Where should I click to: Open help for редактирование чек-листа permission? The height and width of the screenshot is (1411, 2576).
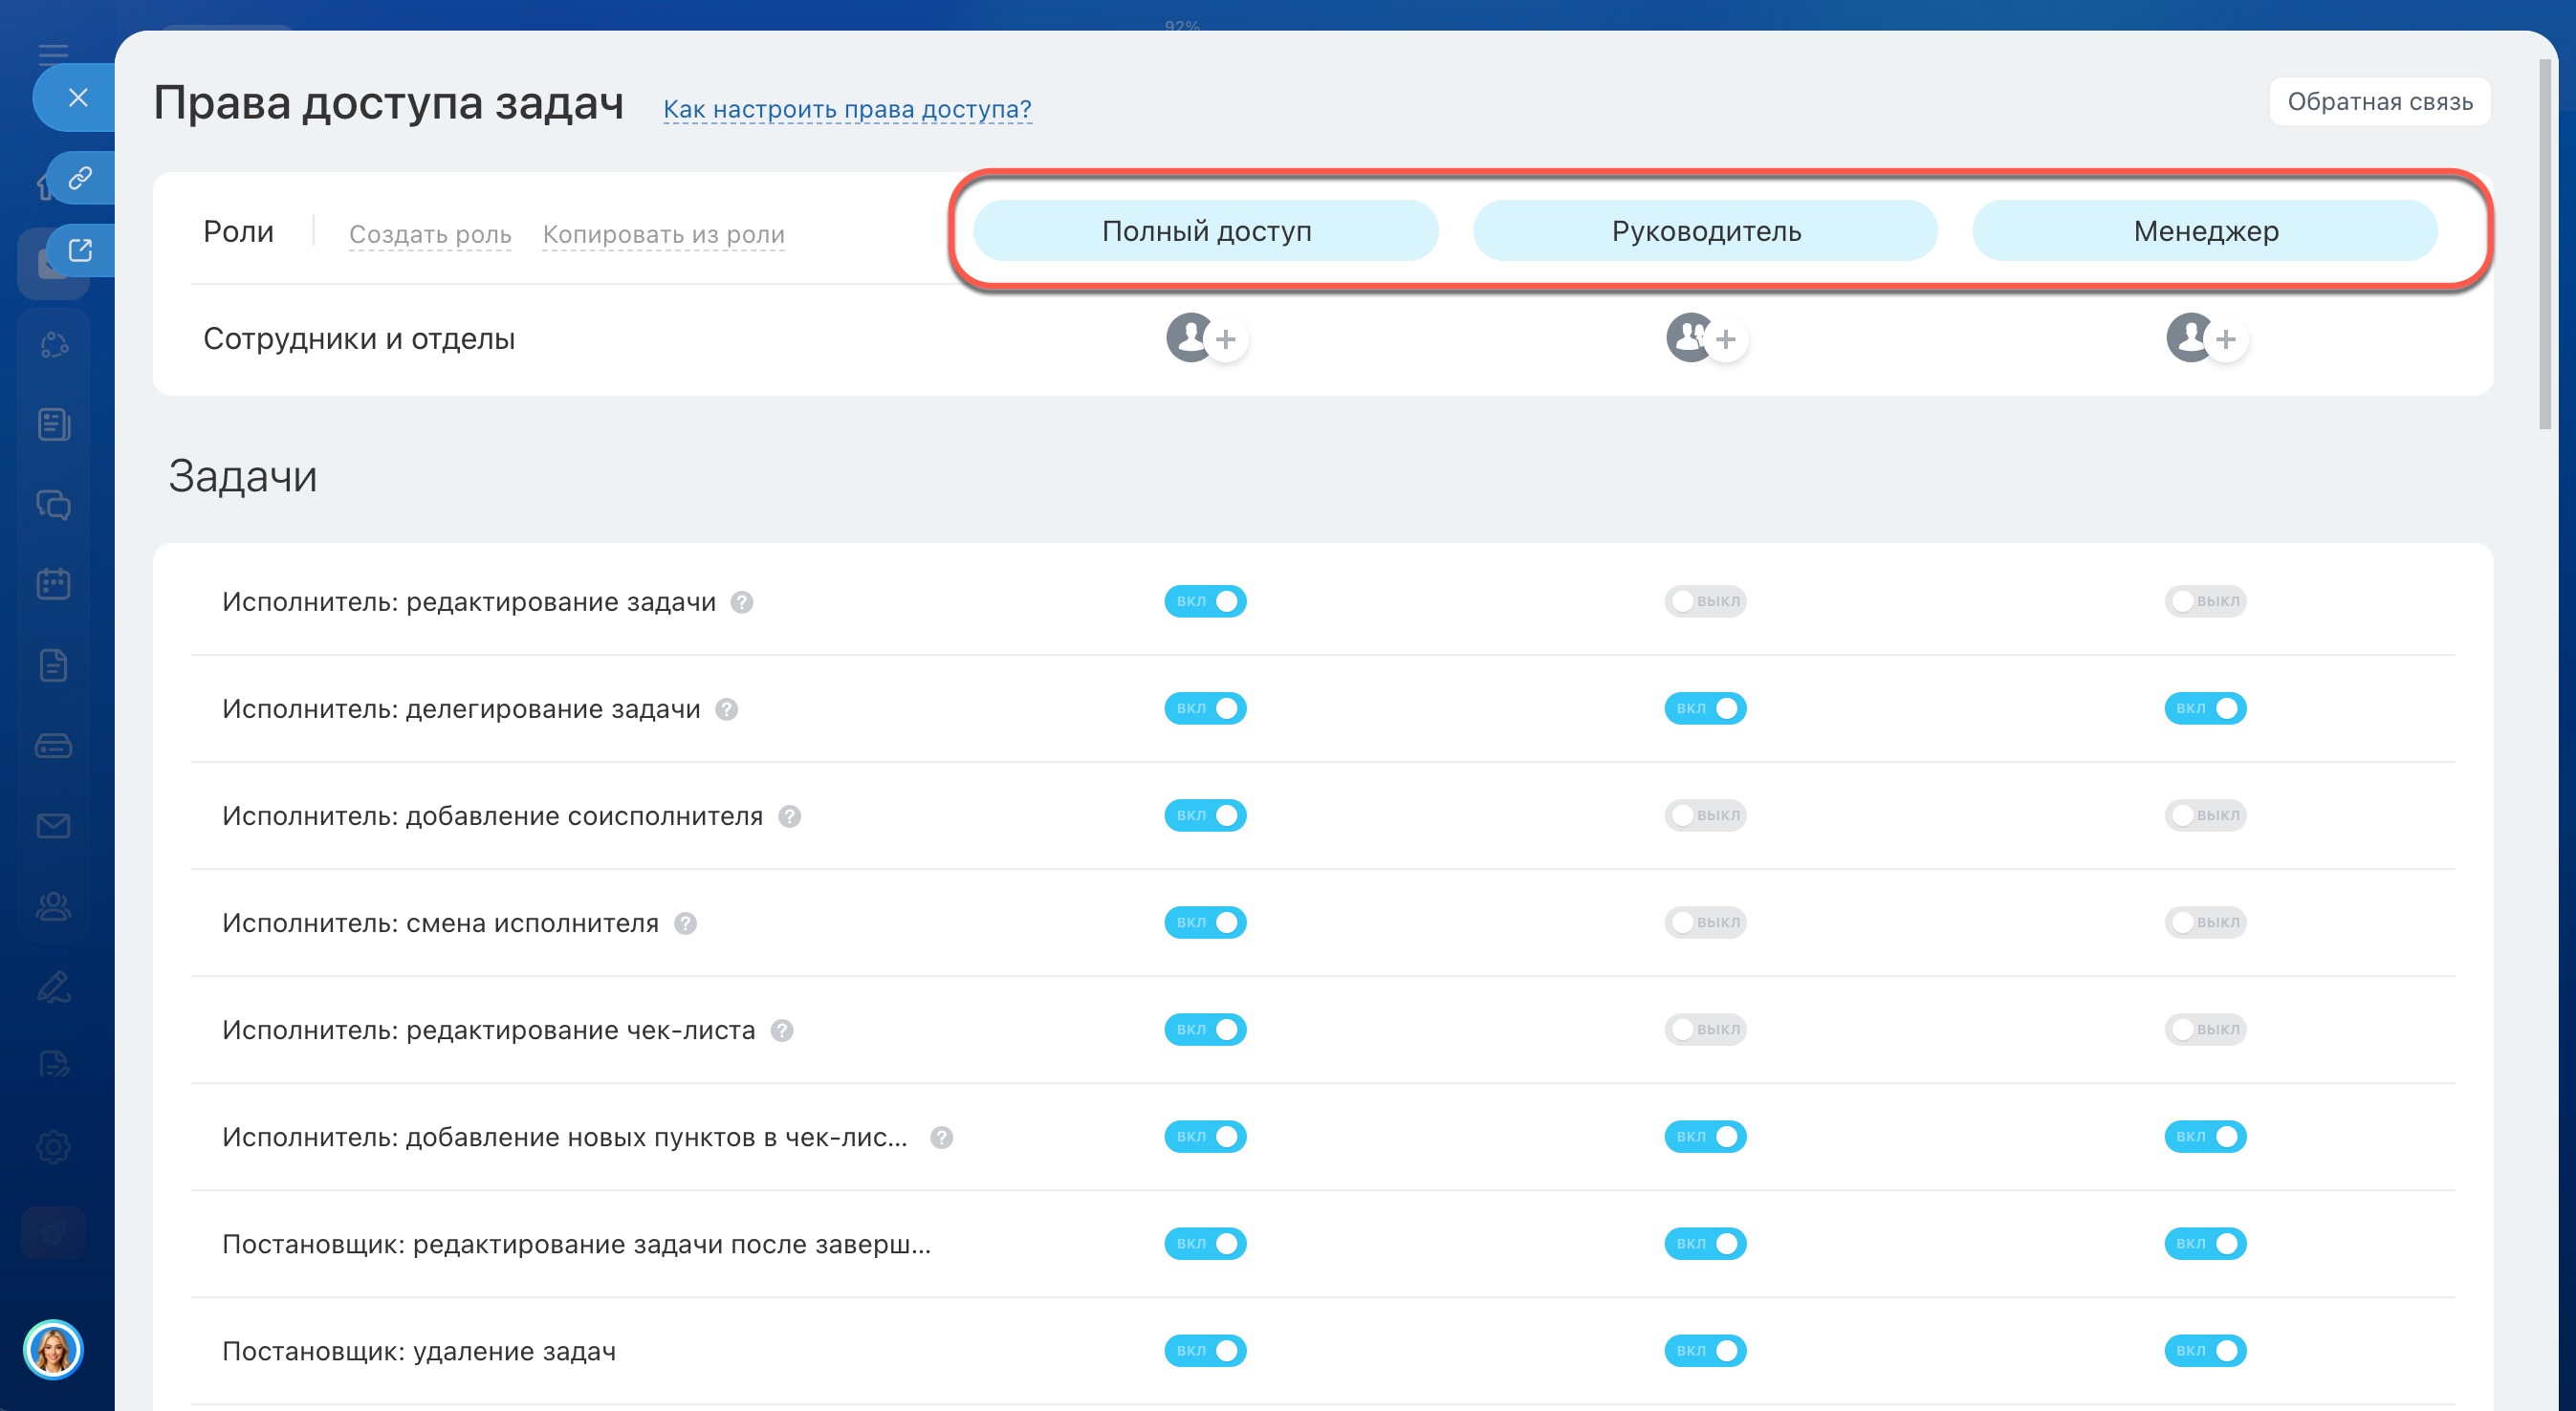click(x=782, y=1030)
